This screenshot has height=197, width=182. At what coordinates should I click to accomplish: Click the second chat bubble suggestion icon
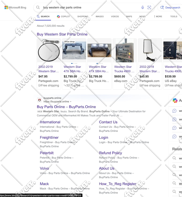174,119
